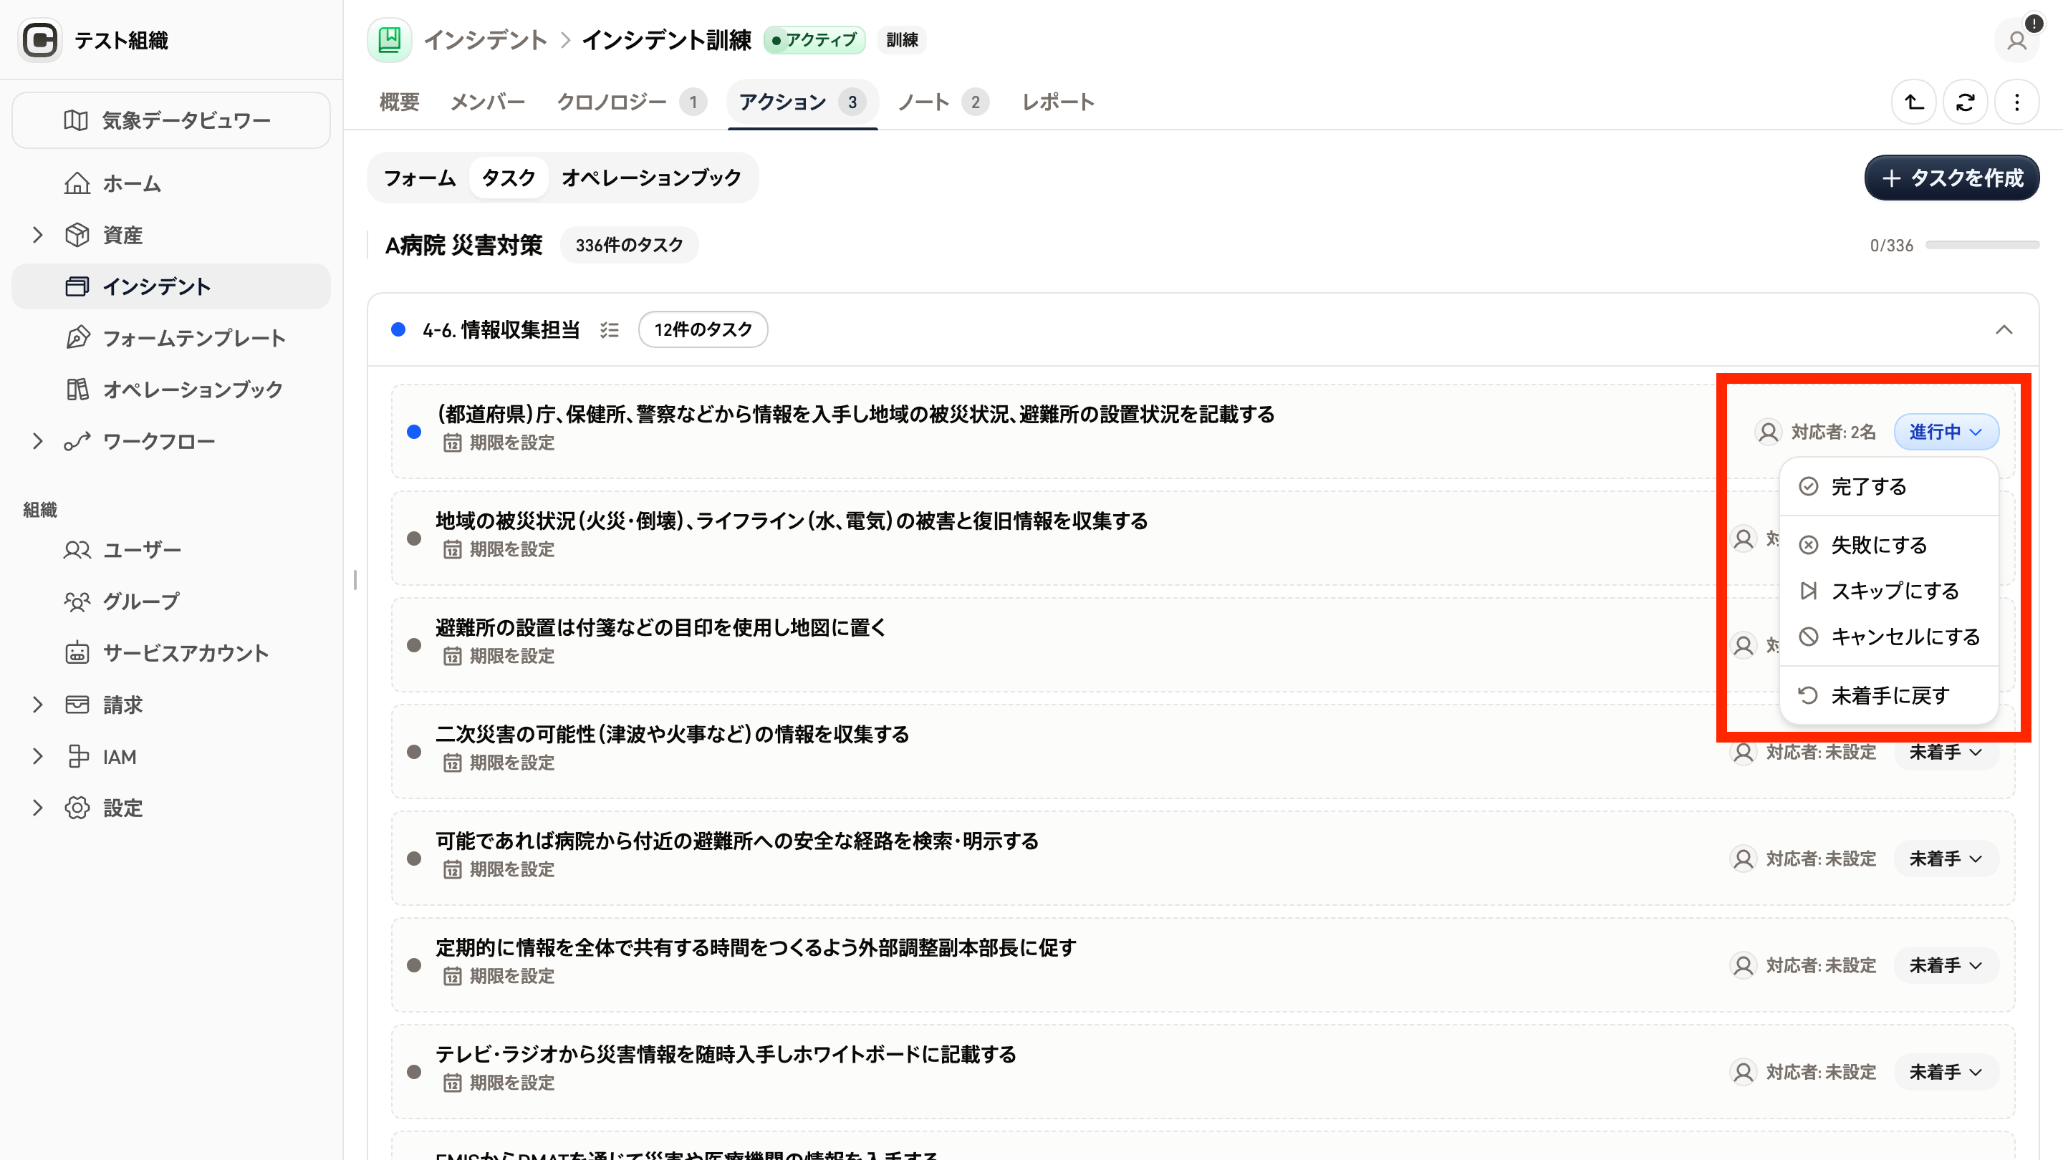Screen dimensions: 2063x1160
Task: Click 対応者: 未設定 on 可能であれば病院から task
Action: [x=1803, y=859]
